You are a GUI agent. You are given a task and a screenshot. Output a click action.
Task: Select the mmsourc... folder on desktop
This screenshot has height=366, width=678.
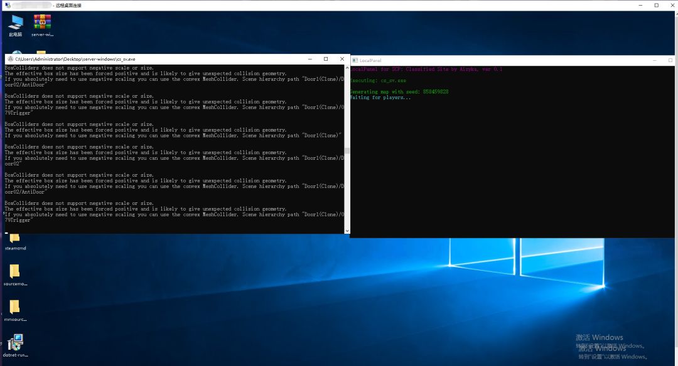point(15,310)
